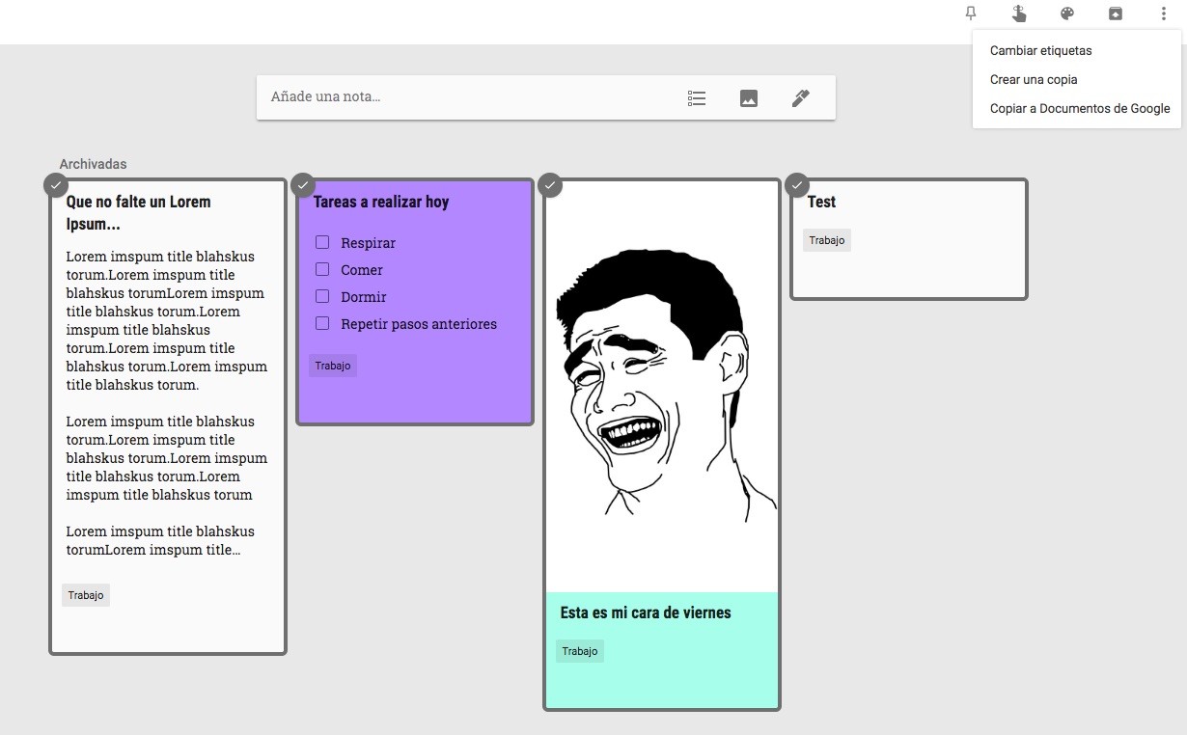Deselect the Lorem Ipsum note checkmark

[56, 184]
